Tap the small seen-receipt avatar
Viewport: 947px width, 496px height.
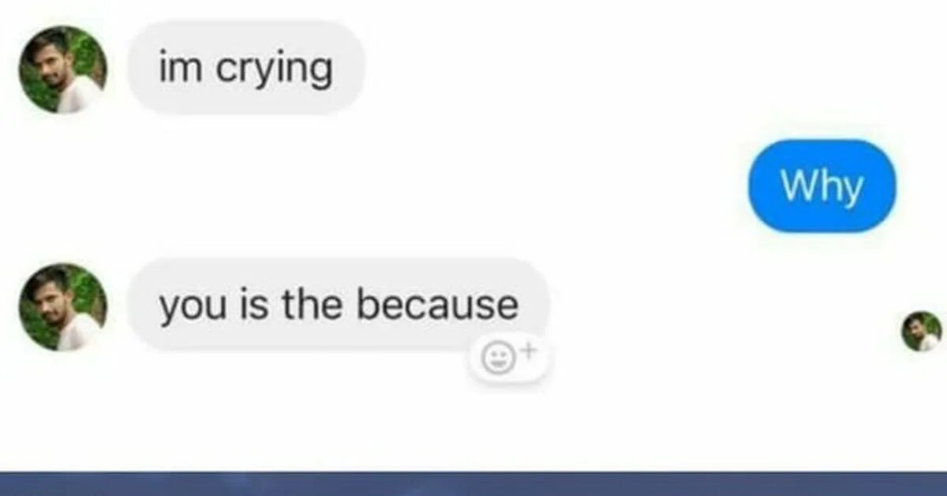pyautogui.click(x=922, y=331)
